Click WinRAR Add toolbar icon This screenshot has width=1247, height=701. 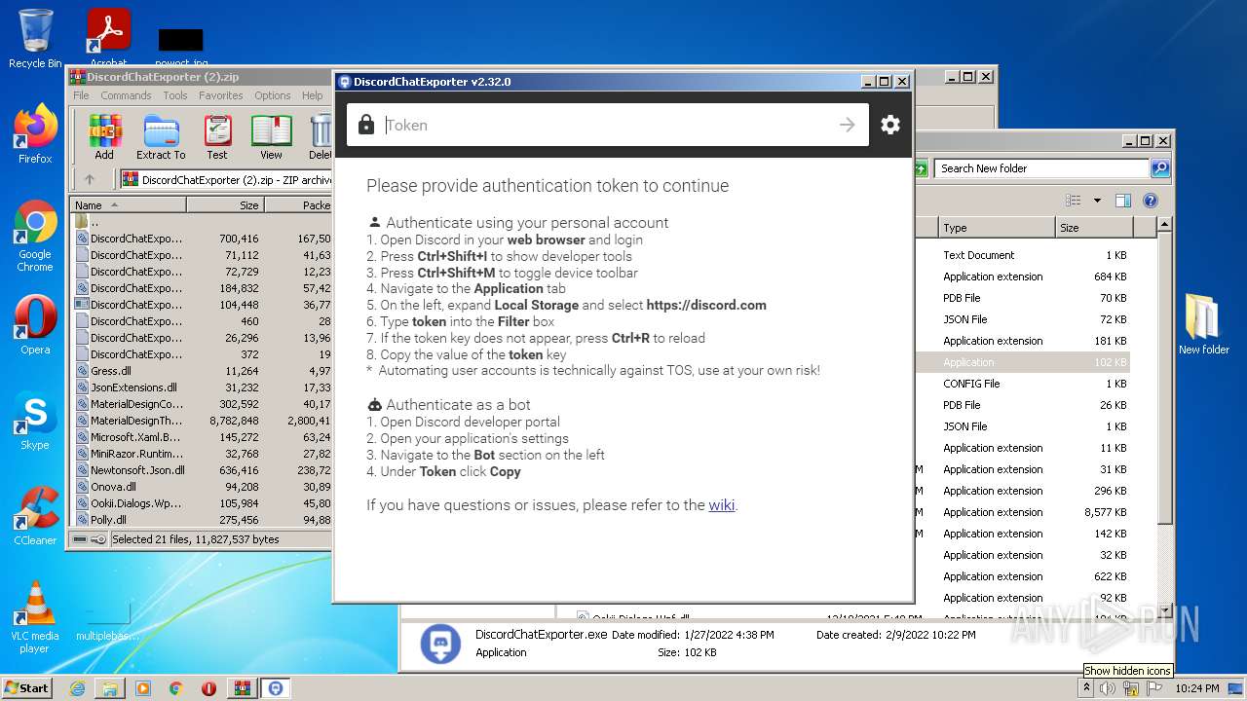tap(104, 136)
